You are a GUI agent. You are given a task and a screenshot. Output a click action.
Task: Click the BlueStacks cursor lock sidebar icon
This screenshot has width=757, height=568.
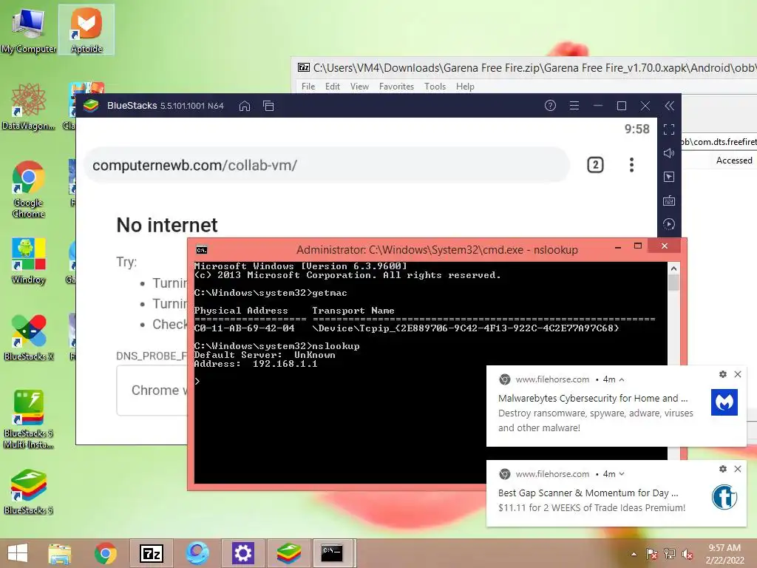pos(669,177)
